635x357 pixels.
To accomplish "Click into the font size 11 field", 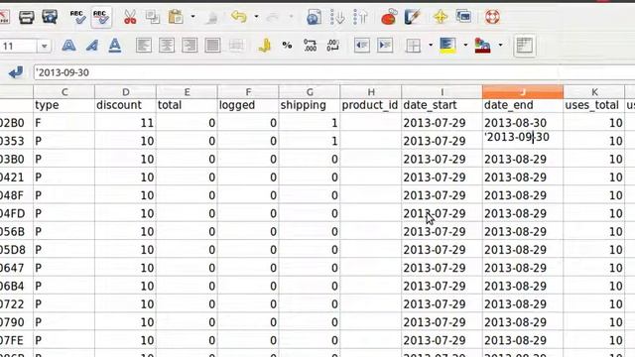I will [x=18, y=47].
